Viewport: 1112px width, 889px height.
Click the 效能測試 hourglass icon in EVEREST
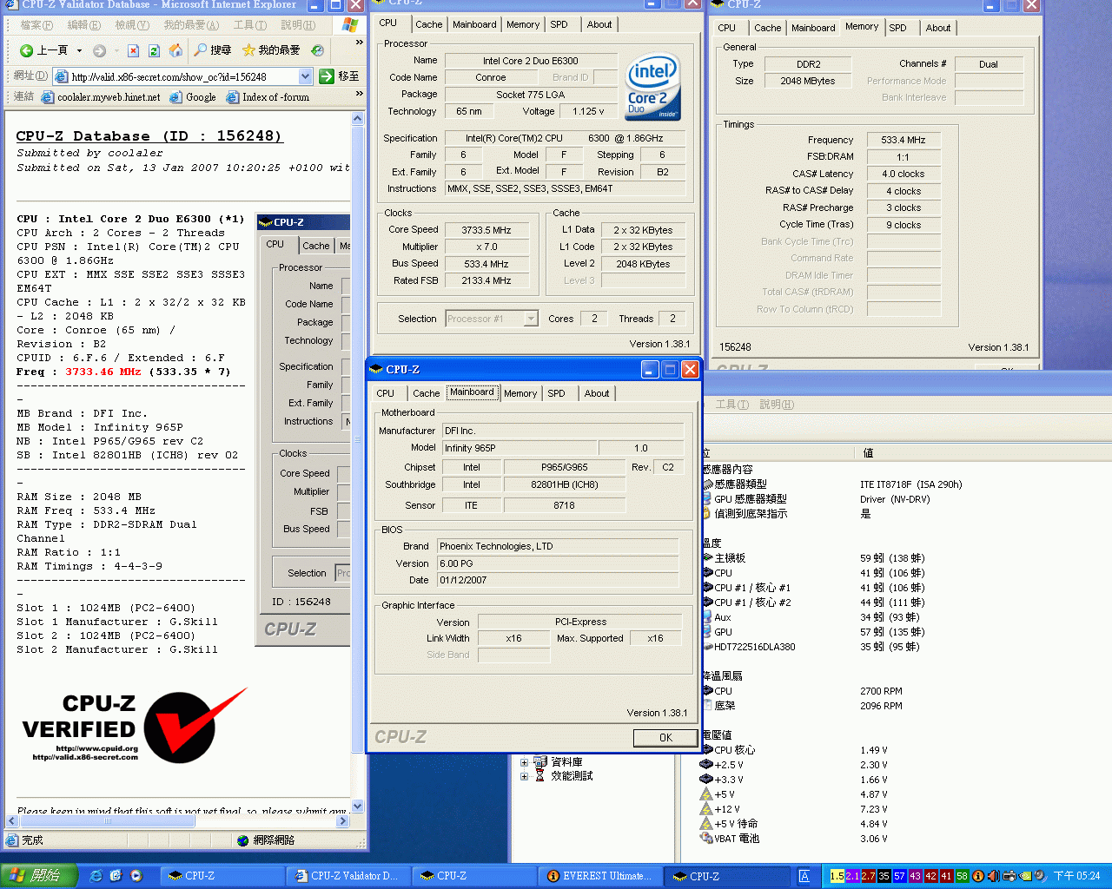pos(539,775)
